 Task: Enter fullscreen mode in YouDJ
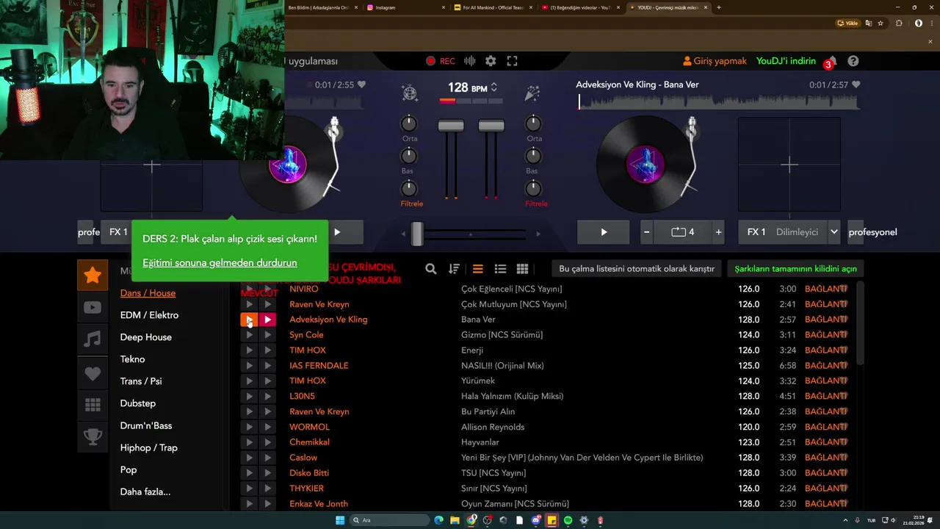pos(513,61)
